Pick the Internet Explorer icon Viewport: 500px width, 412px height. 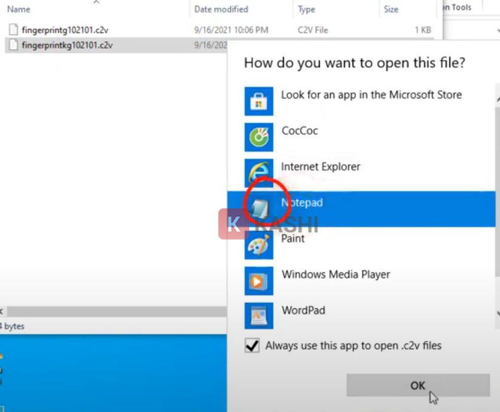[258, 173]
